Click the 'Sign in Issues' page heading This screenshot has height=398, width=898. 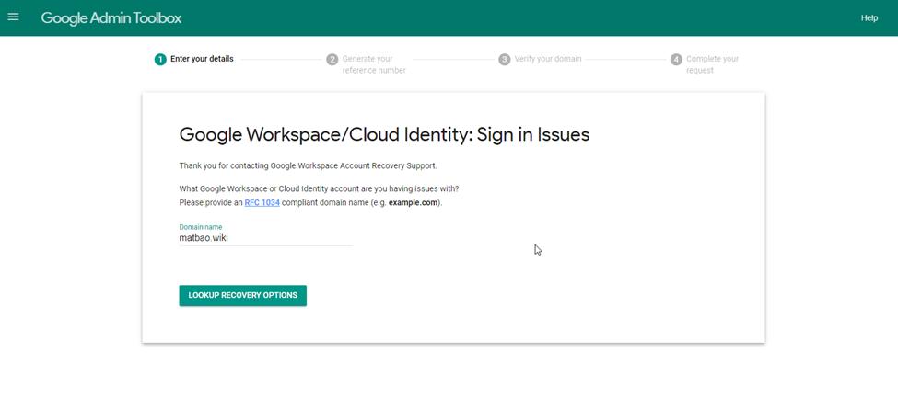(384, 135)
